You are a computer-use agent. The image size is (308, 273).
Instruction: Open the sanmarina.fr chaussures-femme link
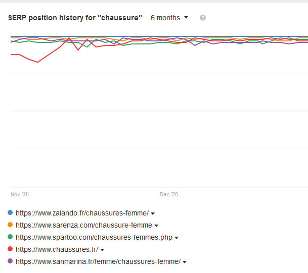click(98, 261)
